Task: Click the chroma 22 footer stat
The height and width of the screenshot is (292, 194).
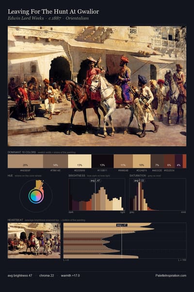Action: [47, 275]
